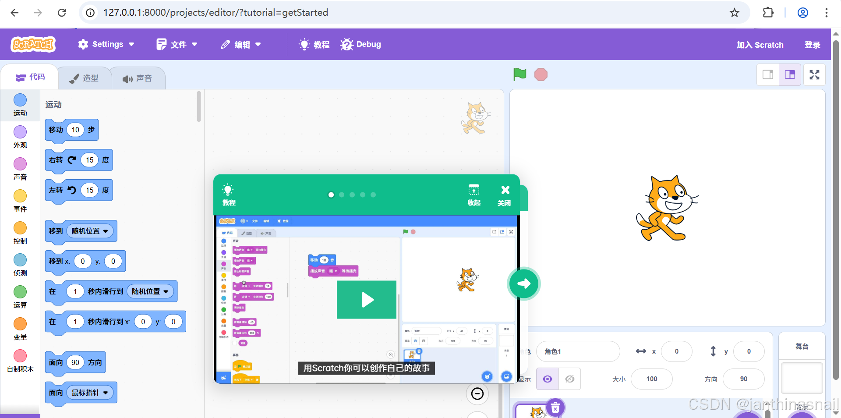
Task: Select the 事件 block category
Action: (x=20, y=201)
